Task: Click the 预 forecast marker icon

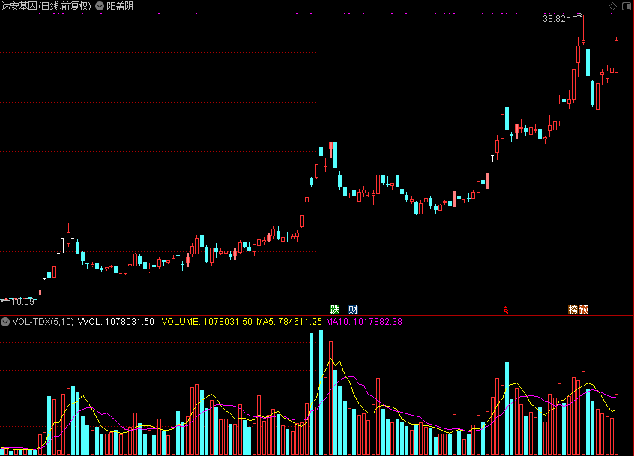Action: click(x=583, y=310)
